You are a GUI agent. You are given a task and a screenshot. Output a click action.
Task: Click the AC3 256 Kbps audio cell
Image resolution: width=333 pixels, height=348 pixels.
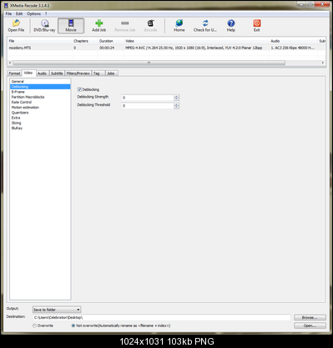pos(293,48)
